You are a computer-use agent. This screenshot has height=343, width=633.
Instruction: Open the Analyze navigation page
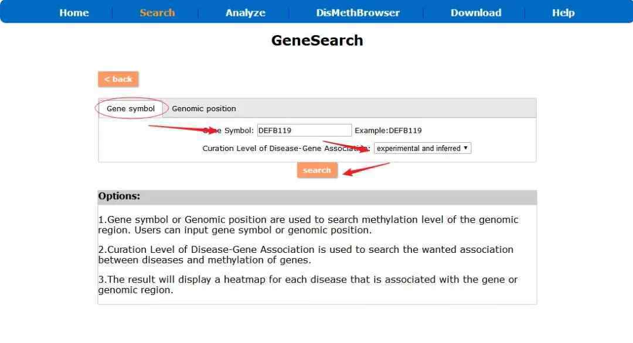click(x=245, y=13)
